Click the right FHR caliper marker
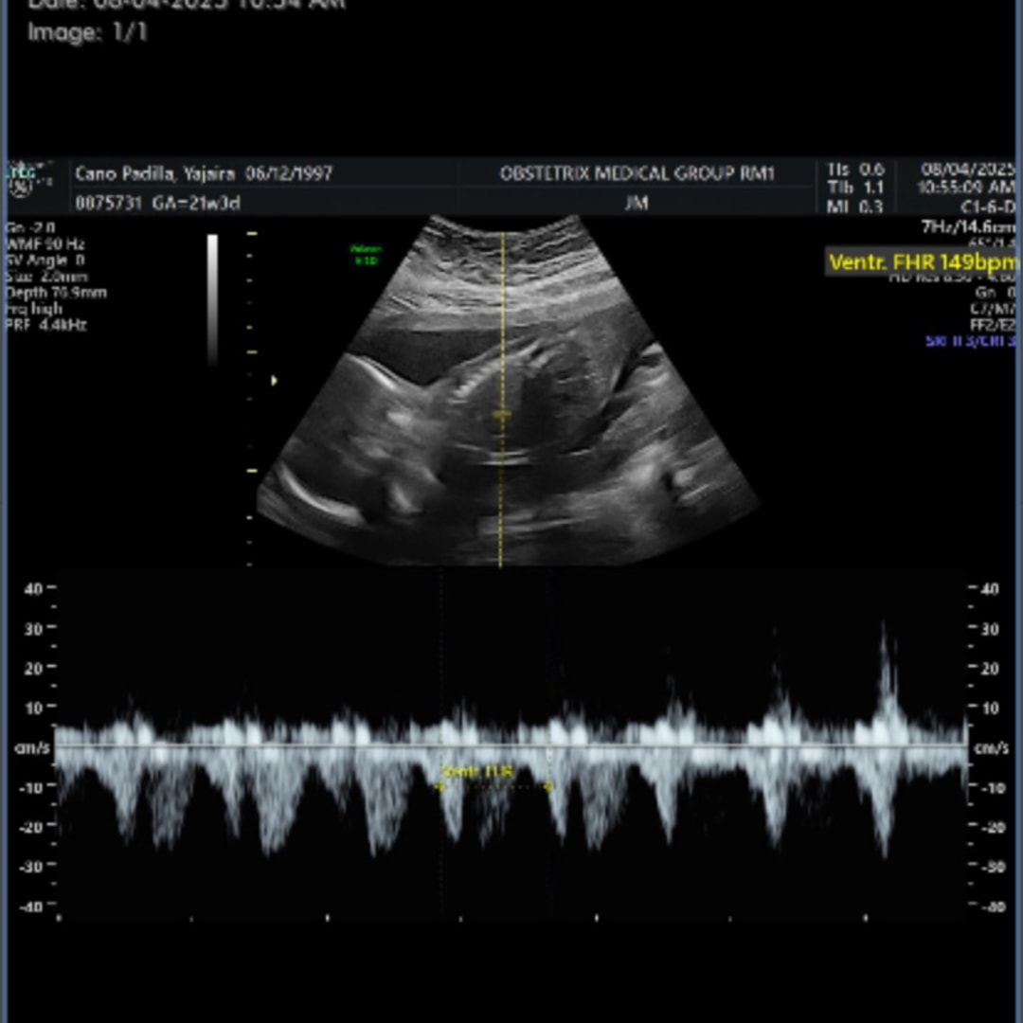The height and width of the screenshot is (1023, 1023). click(x=548, y=785)
